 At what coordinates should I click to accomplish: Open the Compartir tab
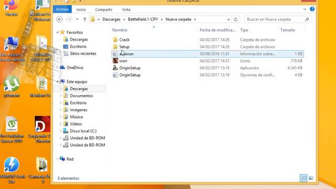click(104, 9)
